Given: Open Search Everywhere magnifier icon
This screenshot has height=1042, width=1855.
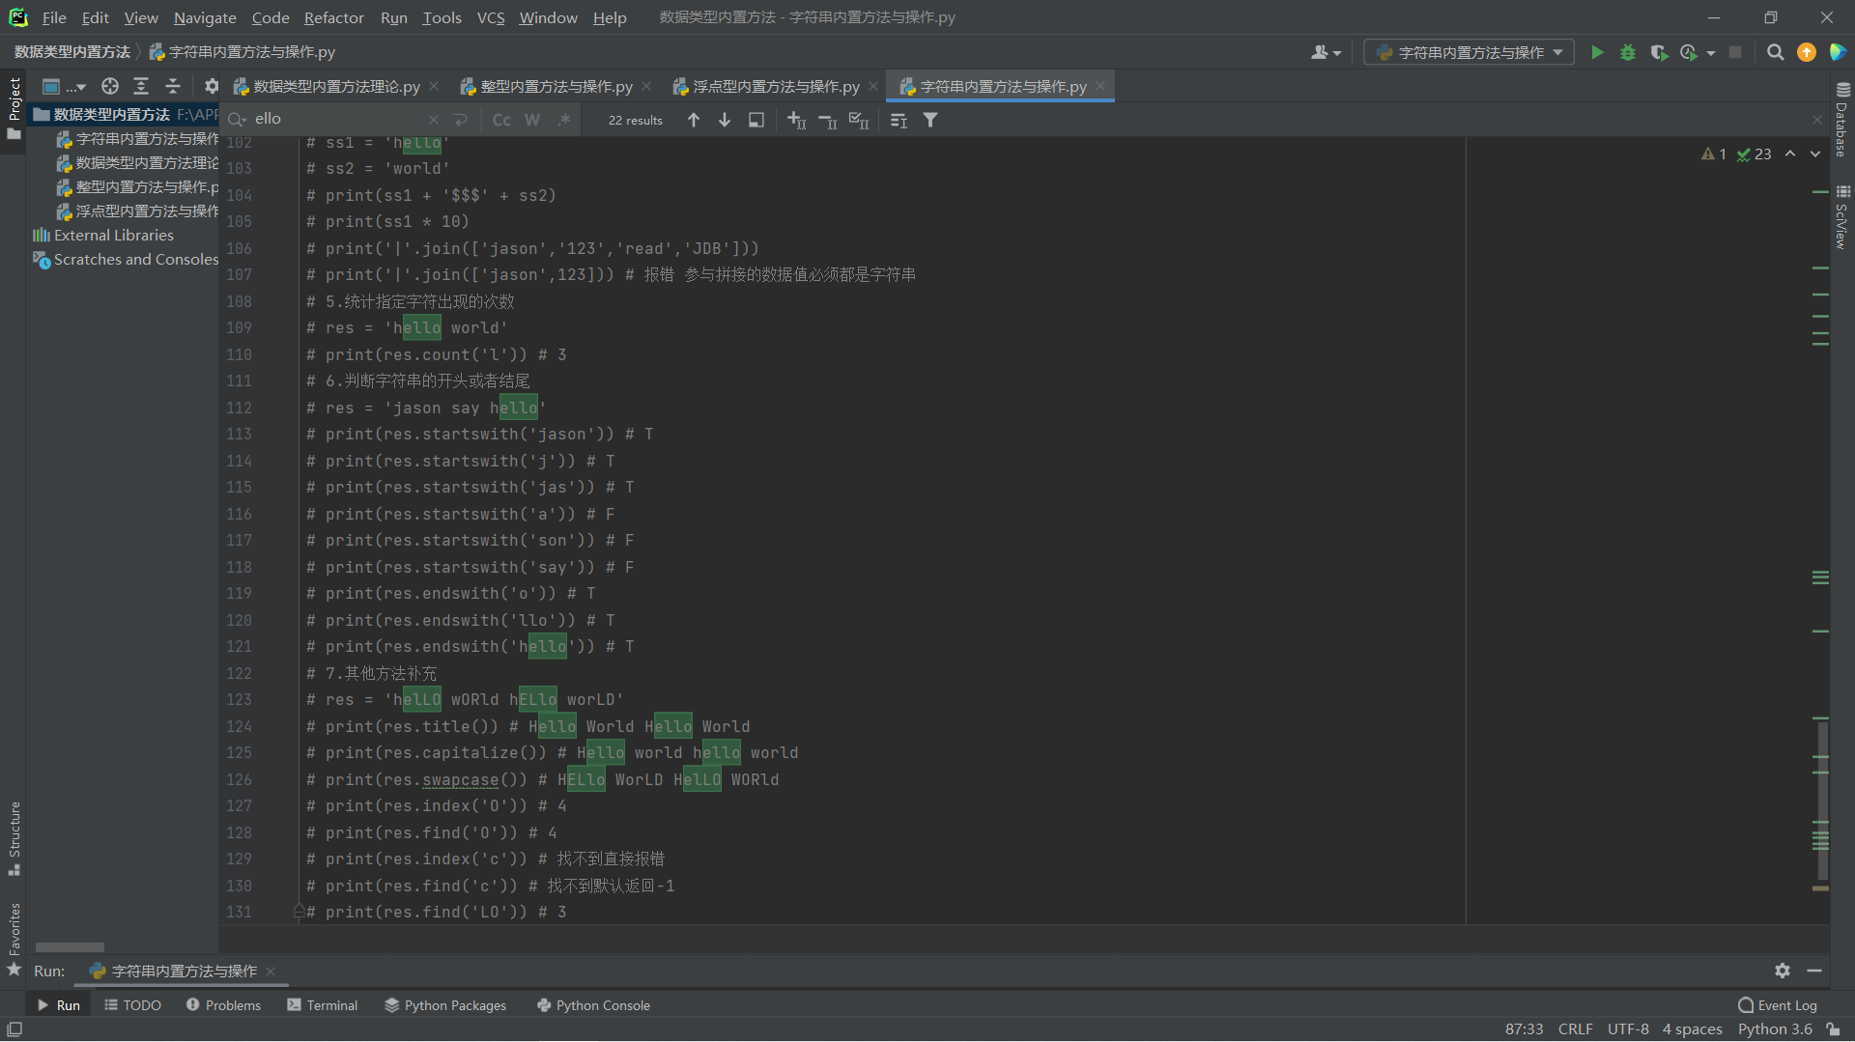Looking at the screenshot, I should [x=1775, y=52].
